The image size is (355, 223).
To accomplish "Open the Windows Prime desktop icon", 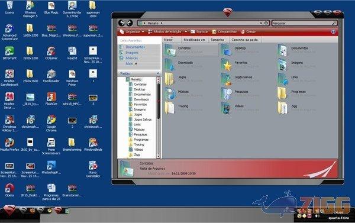I will (x=72, y=78).
